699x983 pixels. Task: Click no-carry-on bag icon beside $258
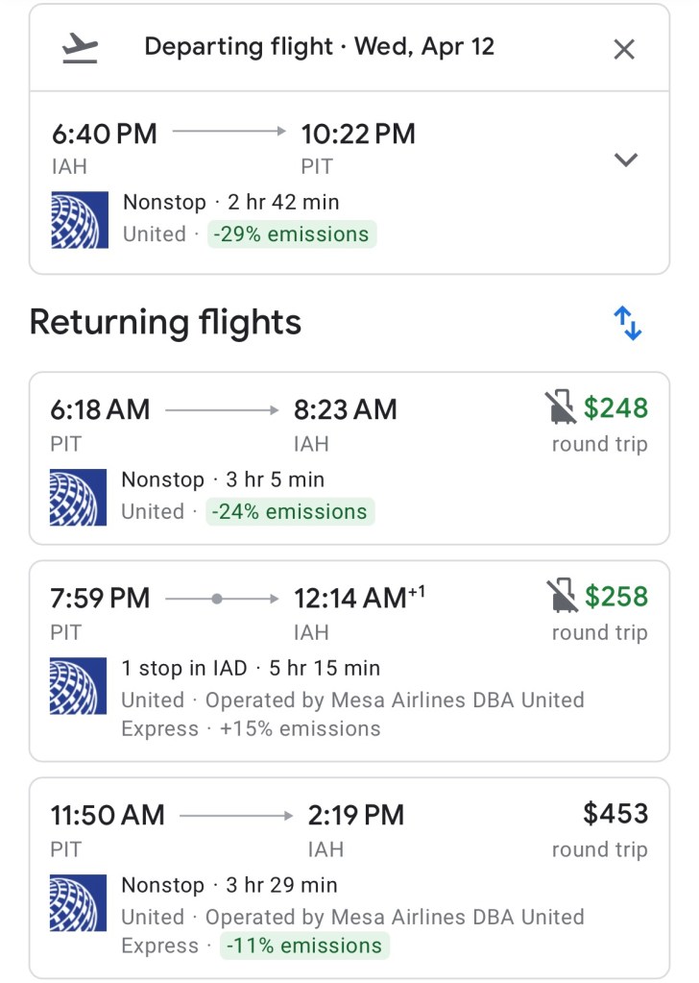click(x=560, y=597)
